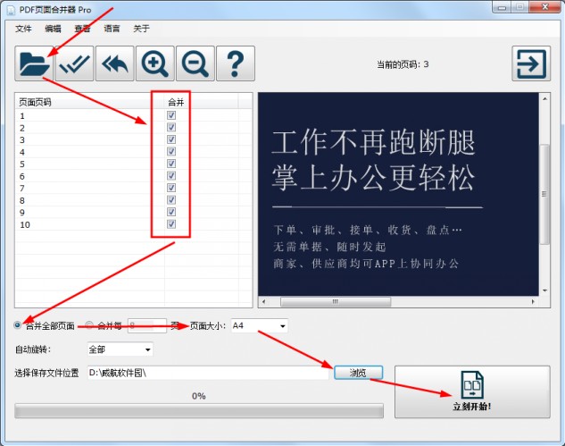The height and width of the screenshot is (446, 565).
Task: Click the preview vertical scrollbar thumb
Action: click(544, 194)
